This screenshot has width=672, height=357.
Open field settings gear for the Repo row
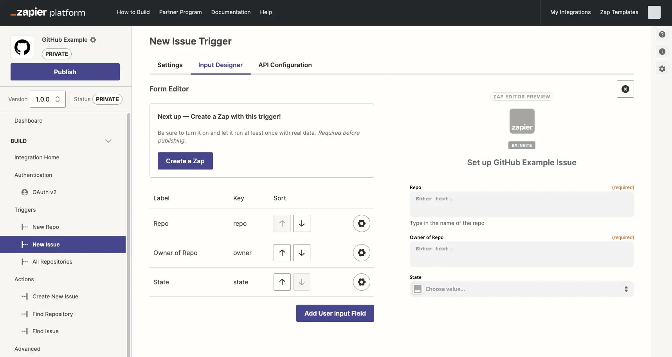pos(361,223)
